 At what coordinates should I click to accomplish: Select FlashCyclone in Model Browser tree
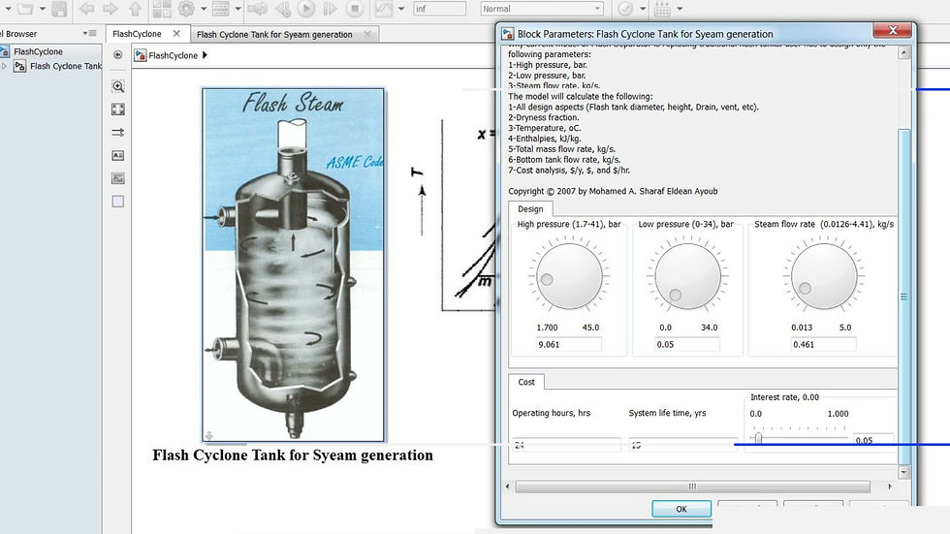(38, 51)
